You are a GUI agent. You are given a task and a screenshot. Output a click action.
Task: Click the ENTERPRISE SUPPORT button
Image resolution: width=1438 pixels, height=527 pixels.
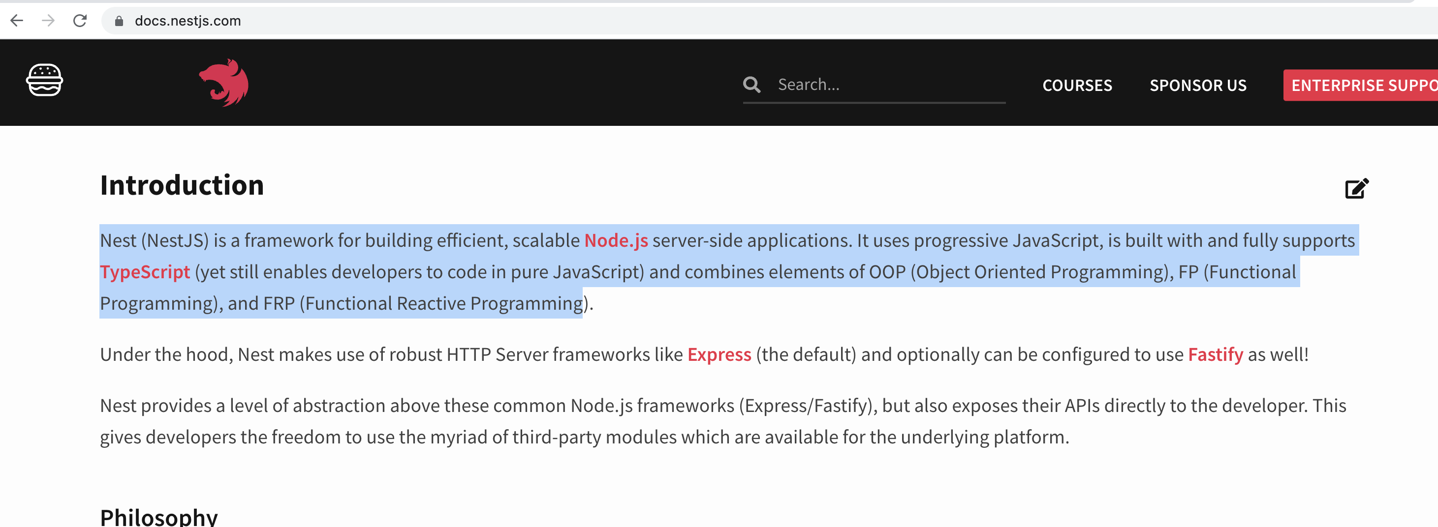[x=1360, y=86]
